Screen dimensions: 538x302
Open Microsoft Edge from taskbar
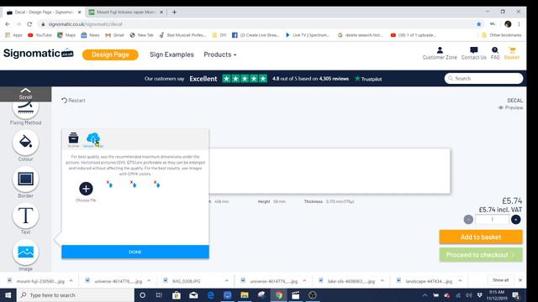click(211, 295)
